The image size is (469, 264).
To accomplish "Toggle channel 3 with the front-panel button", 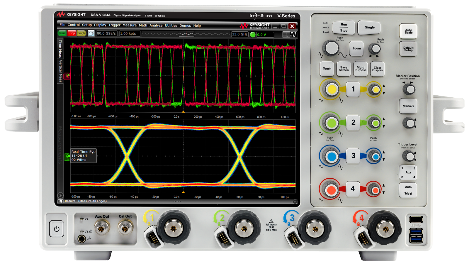I will tap(353, 156).
